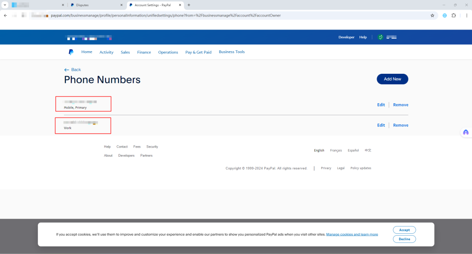This screenshot has height=254, width=472.
Task: Switch language to 中文
Action: (x=368, y=150)
